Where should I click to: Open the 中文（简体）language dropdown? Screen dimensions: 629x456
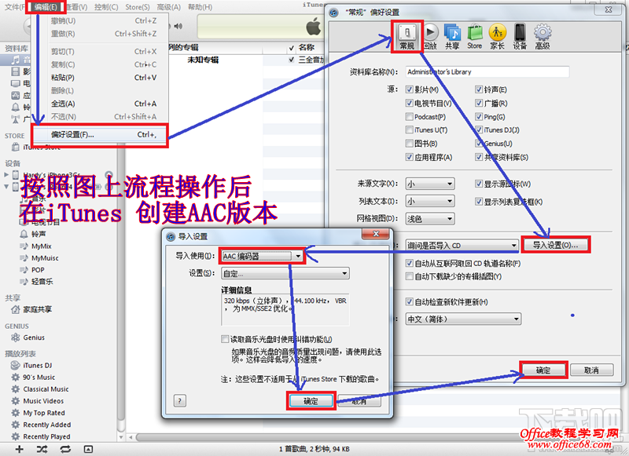(x=463, y=319)
